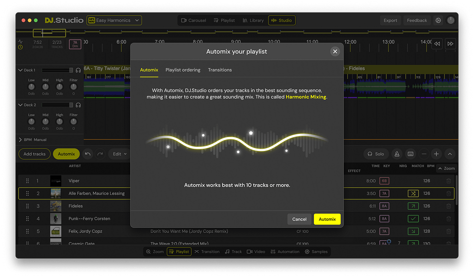Switch to Playlist view in top bar
474x277 pixels.
tap(224, 20)
